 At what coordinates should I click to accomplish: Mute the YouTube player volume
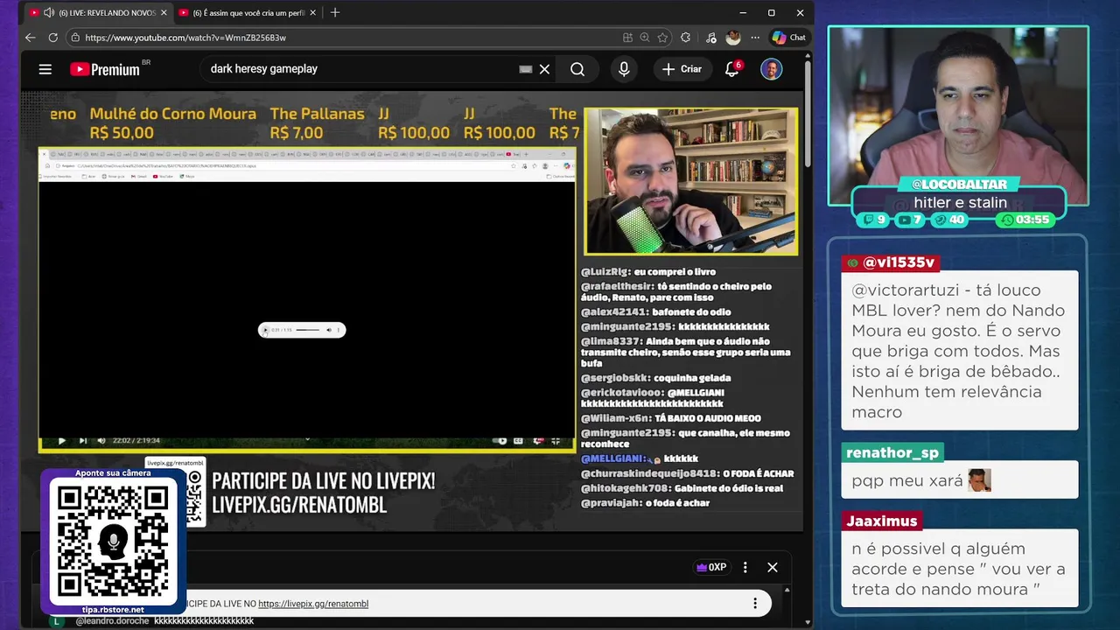point(101,440)
